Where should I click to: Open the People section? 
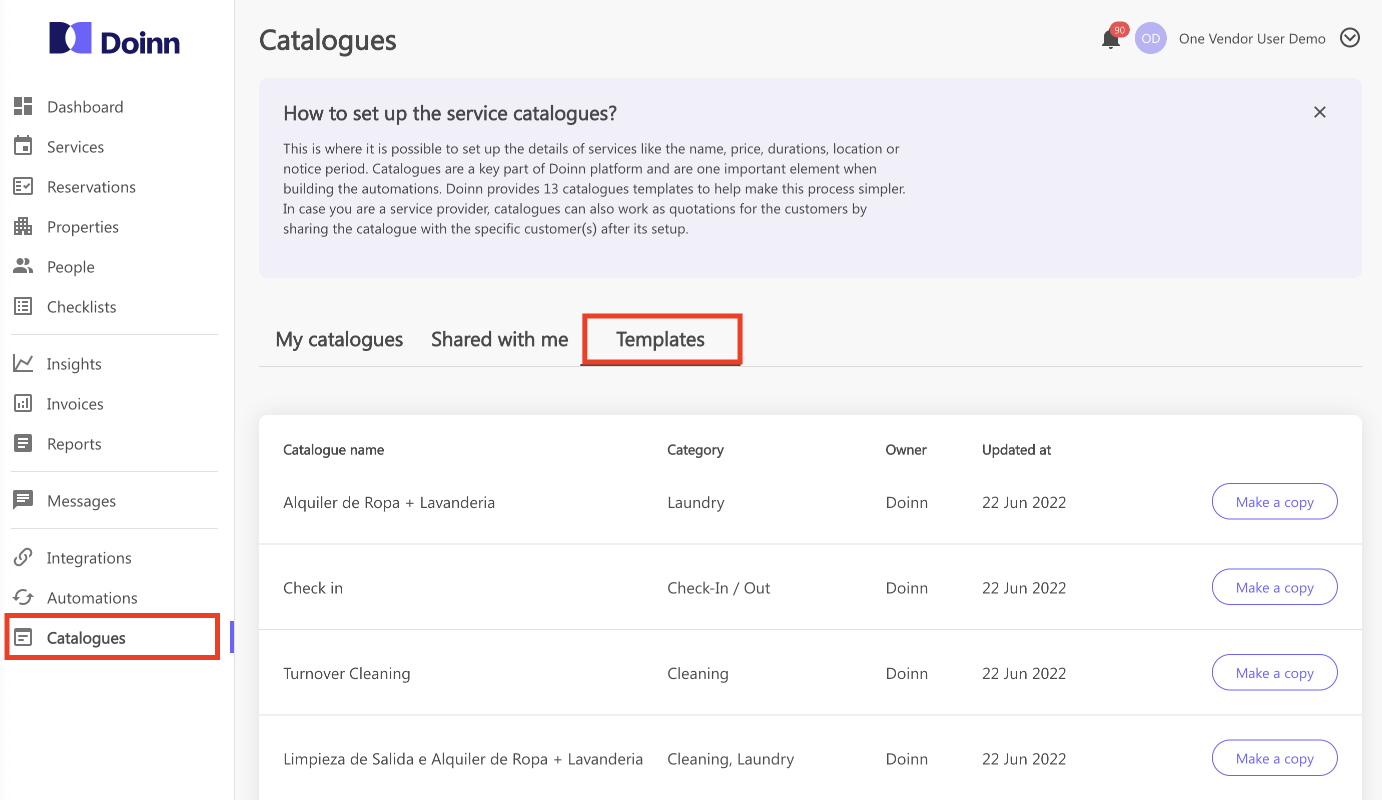click(x=71, y=266)
